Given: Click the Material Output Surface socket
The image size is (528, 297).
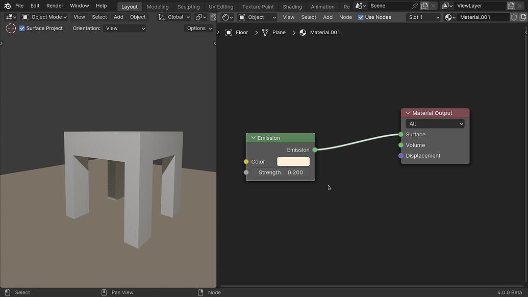Looking at the screenshot, I should click(400, 134).
